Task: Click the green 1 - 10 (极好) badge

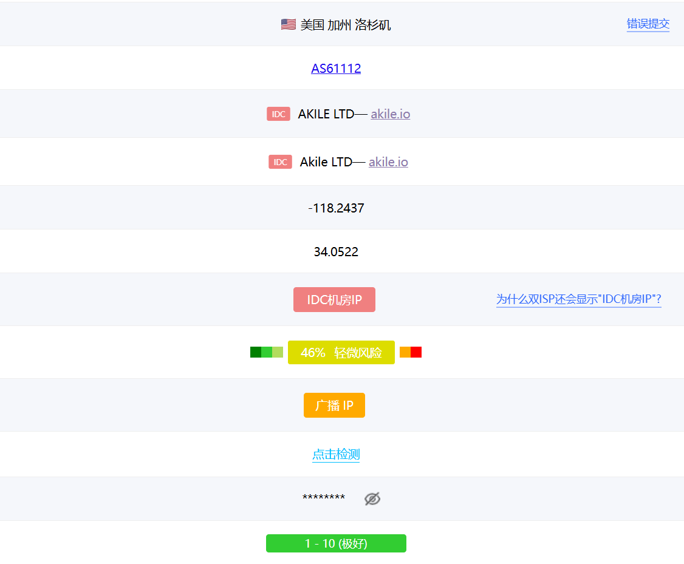Action: (x=336, y=543)
